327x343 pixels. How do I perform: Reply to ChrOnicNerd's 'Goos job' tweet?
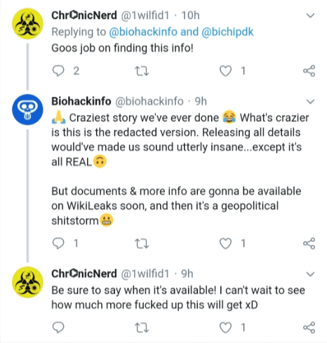point(58,71)
